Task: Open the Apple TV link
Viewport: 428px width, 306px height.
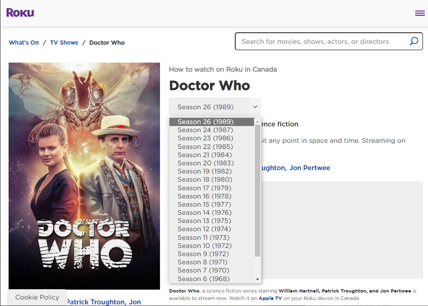Action: point(270,298)
